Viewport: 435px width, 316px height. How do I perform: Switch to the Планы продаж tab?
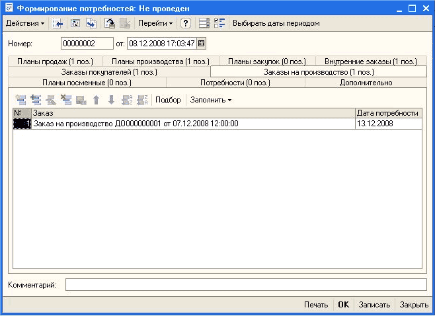coord(56,61)
